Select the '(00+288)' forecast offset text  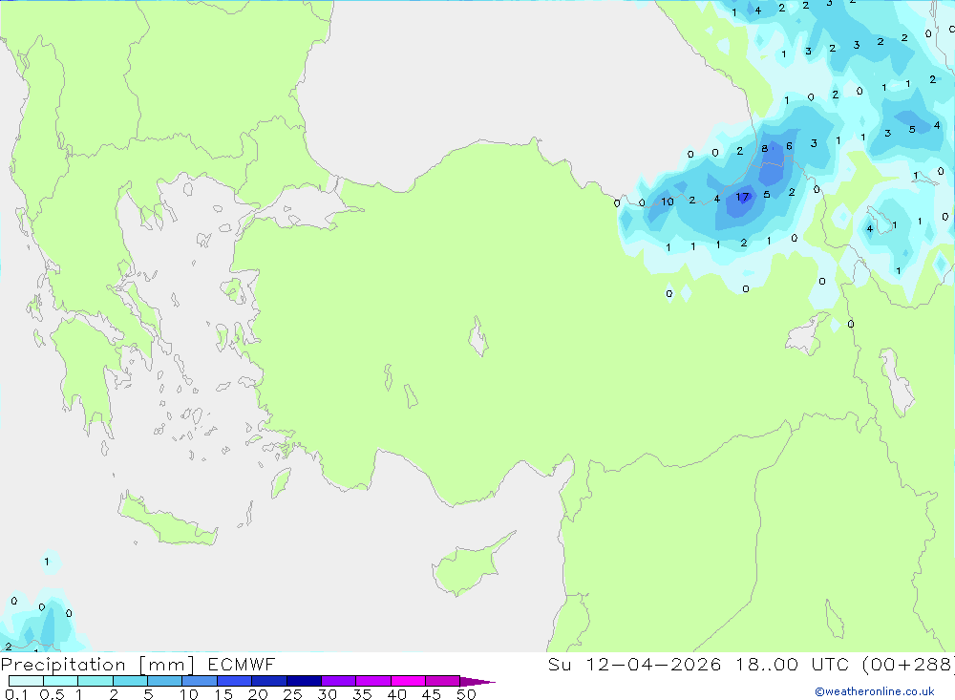tap(909, 665)
